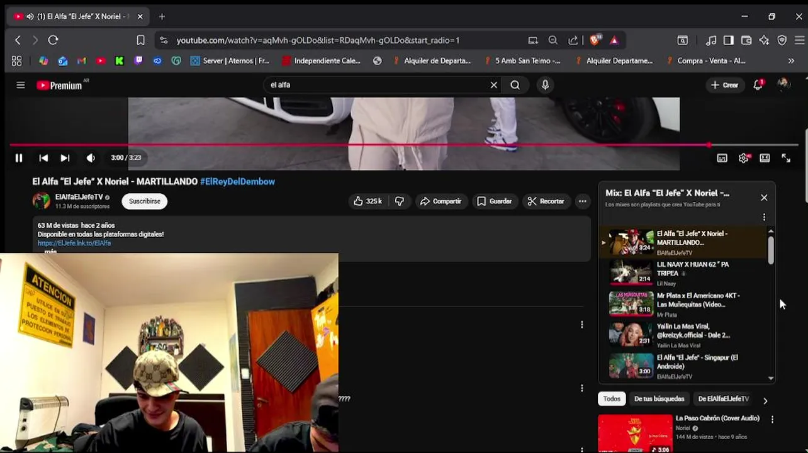Like the video with 325 k likes
The height and width of the screenshot is (453, 808).
pos(368,201)
